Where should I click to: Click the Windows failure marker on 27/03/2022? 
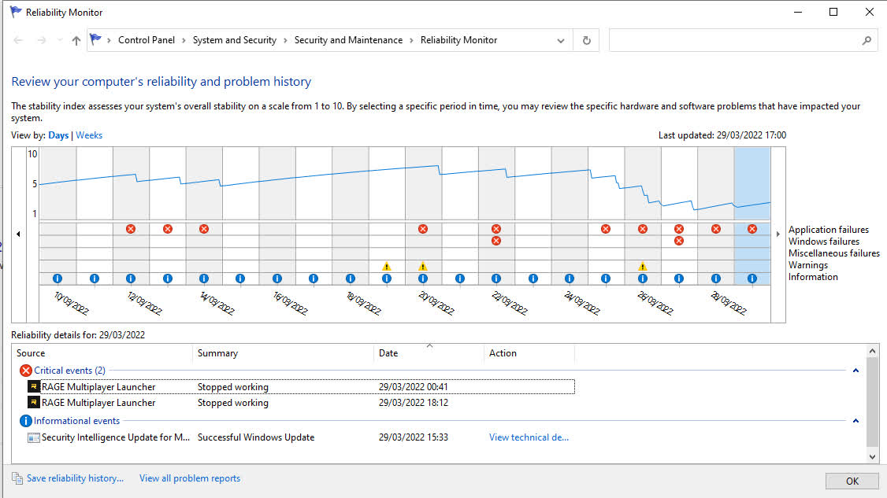[x=679, y=241]
